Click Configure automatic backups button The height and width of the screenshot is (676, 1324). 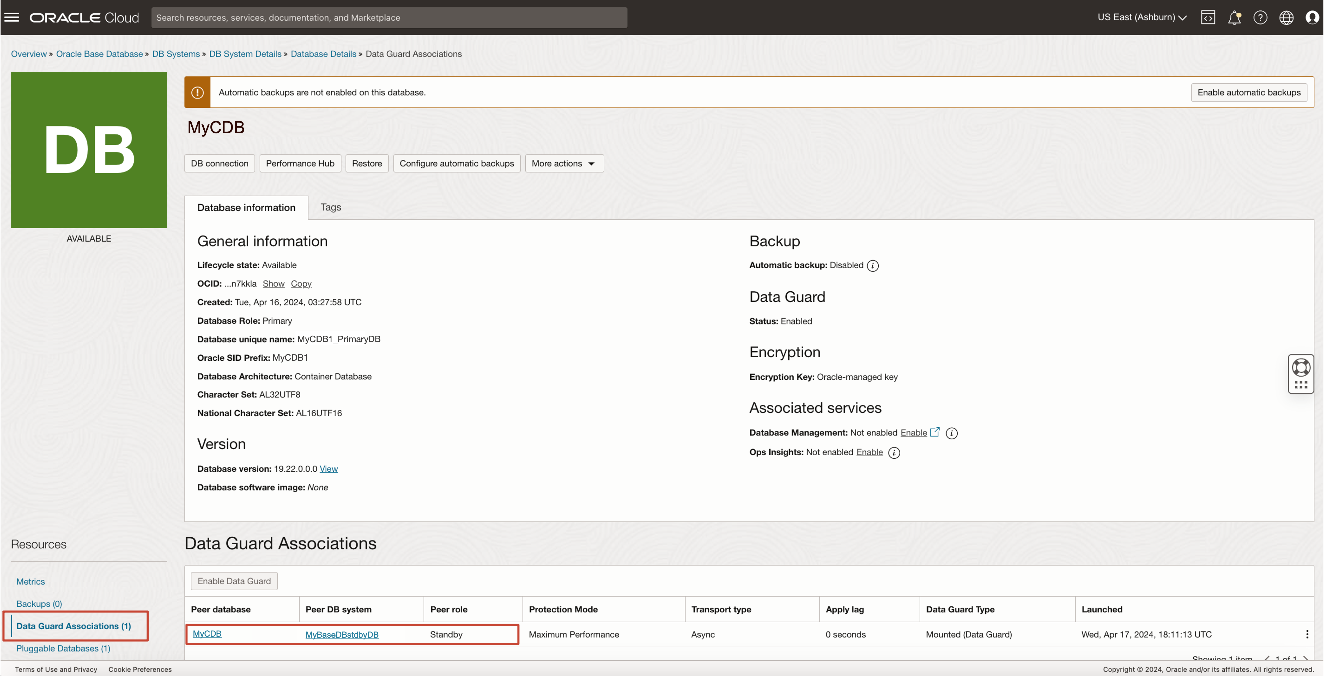(x=457, y=163)
